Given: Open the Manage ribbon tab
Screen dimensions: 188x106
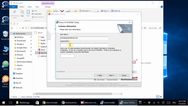Looking at the screenshot, I should [48, 7].
